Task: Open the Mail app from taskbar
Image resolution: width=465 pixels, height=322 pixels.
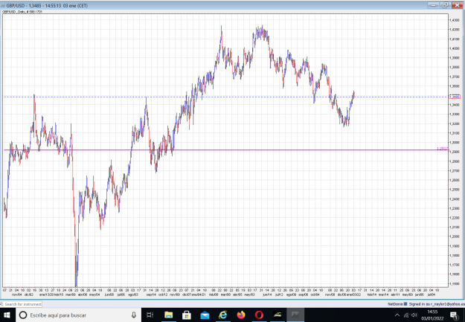Action: point(205,315)
